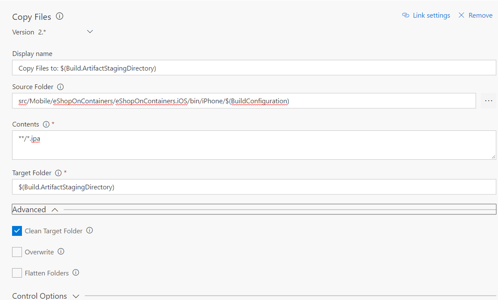Open Link settings
The image size is (498, 300).
[x=426, y=15]
